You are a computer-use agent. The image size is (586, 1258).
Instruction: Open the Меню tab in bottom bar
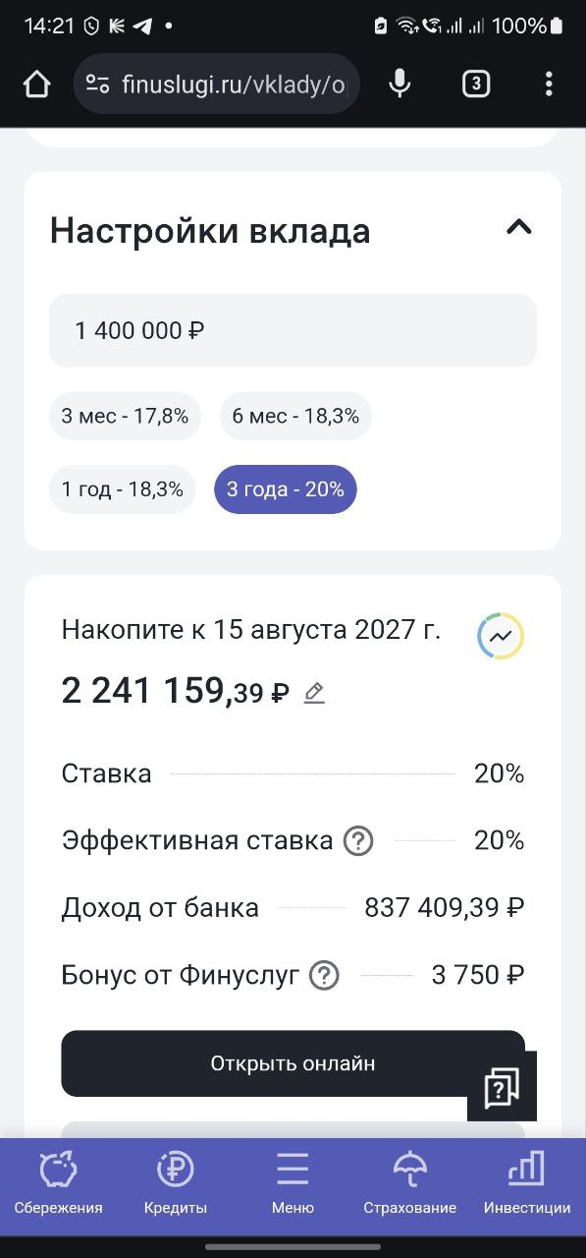(x=293, y=1184)
